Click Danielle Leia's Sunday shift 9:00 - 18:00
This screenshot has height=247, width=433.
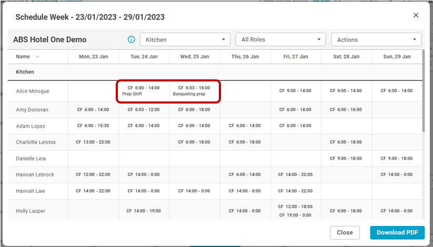(x=397, y=158)
